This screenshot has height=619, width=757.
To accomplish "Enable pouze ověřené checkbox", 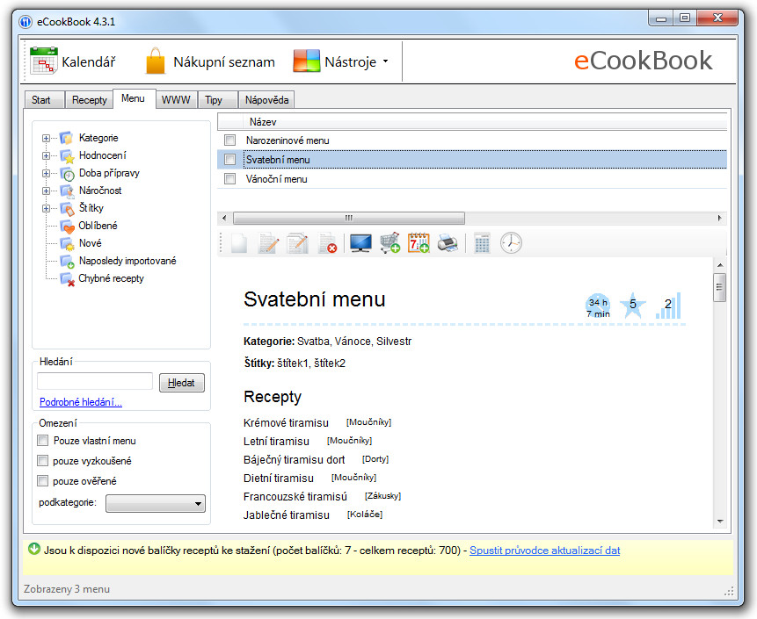I will 43,480.
